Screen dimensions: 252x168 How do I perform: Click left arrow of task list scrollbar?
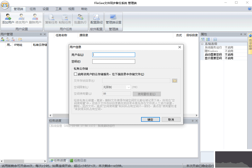[50, 115]
